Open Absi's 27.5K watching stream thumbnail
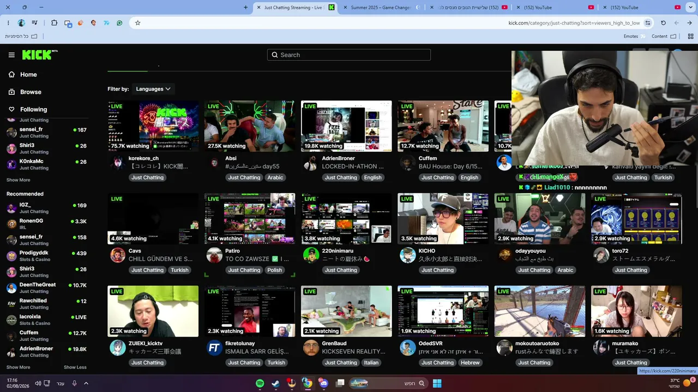Screen dimensions: 698x392 (x=250, y=126)
